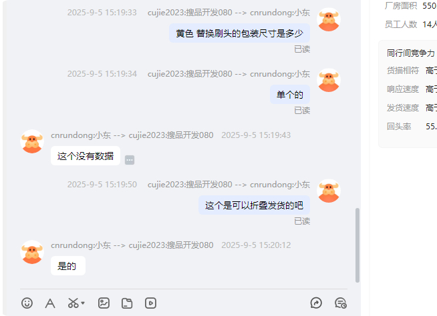This screenshot has height=316, width=437.
Task: Open the forward/share arrow icon
Action: [316, 303]
